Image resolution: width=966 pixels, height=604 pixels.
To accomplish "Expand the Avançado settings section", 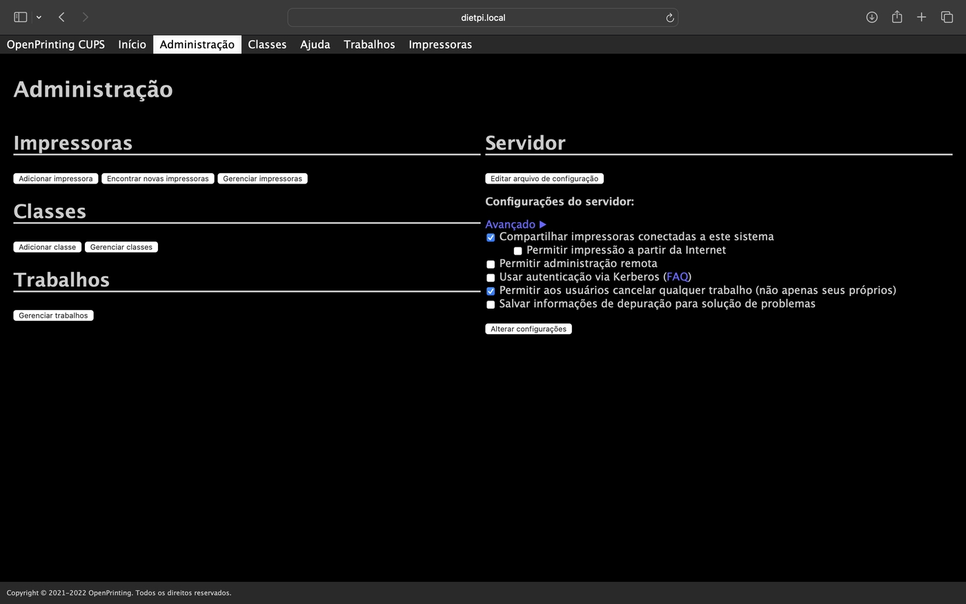I will 515,224.
